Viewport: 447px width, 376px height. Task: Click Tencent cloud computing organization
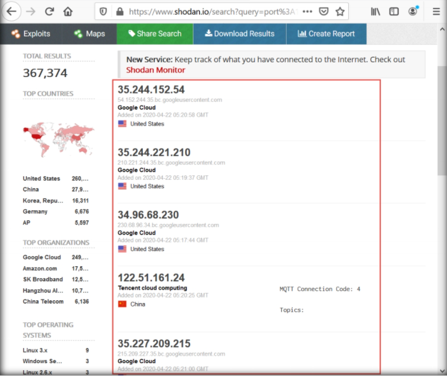pos(153,288)
